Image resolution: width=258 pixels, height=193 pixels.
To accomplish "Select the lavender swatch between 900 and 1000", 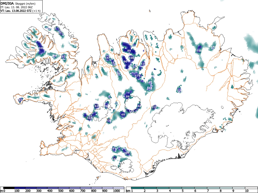I will (x=108, y=188).
